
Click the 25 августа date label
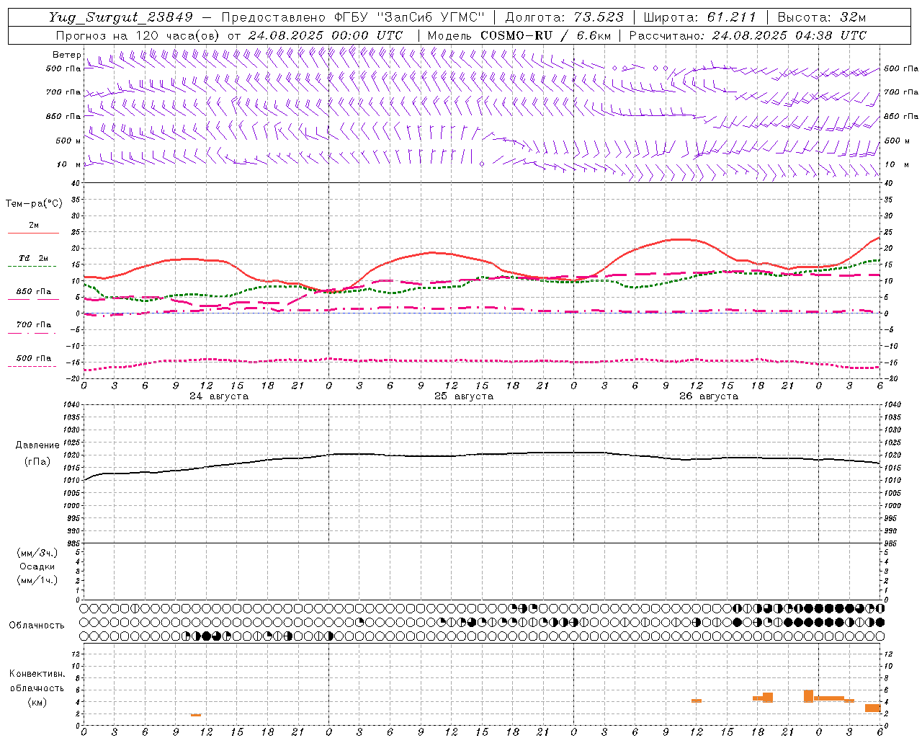tap(464, 396)
